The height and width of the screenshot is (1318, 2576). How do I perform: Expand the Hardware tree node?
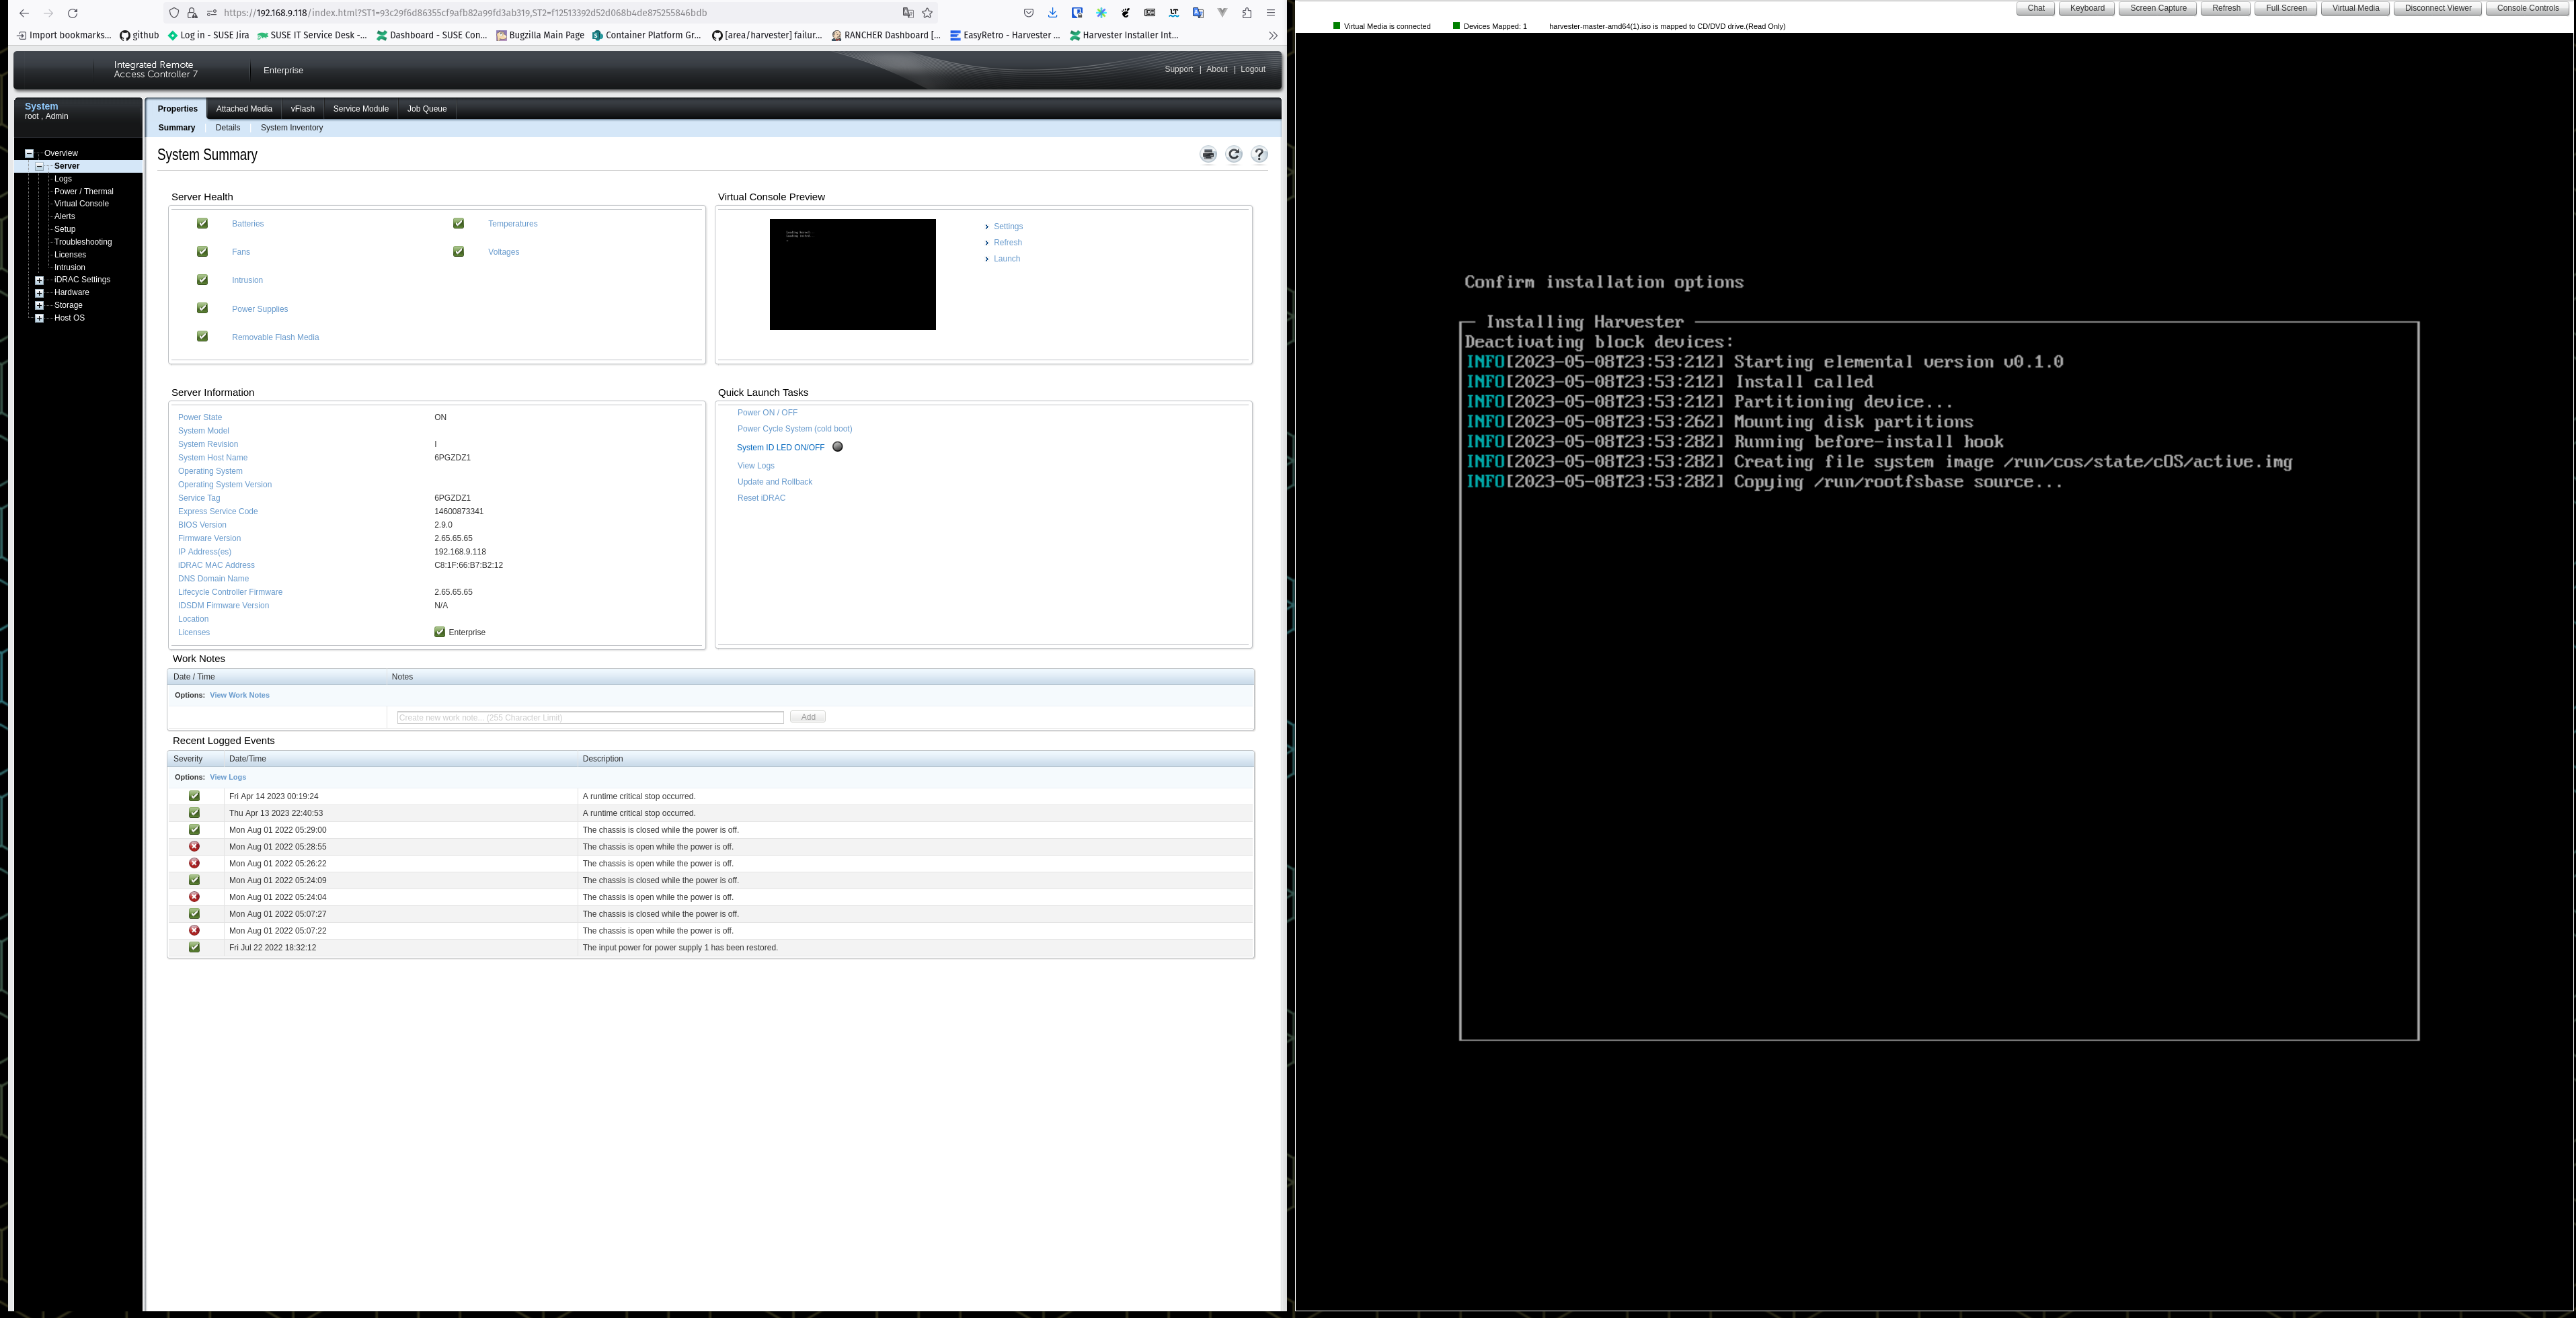point(40,292)
